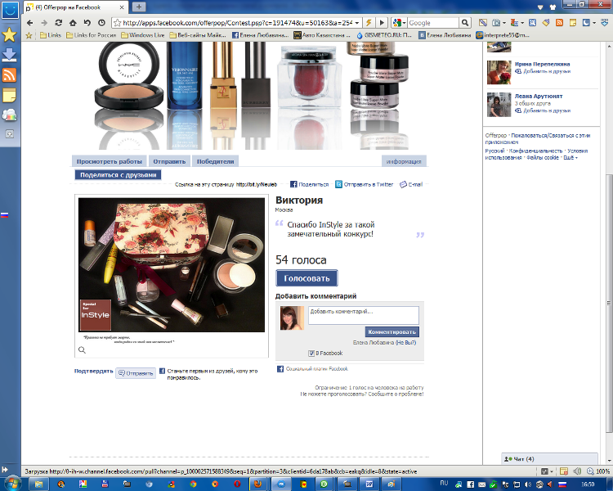Click the Facebook icon in system tray
Image resolution: width=613 pixels, height=491 pixels.
(x=470, y=484)
